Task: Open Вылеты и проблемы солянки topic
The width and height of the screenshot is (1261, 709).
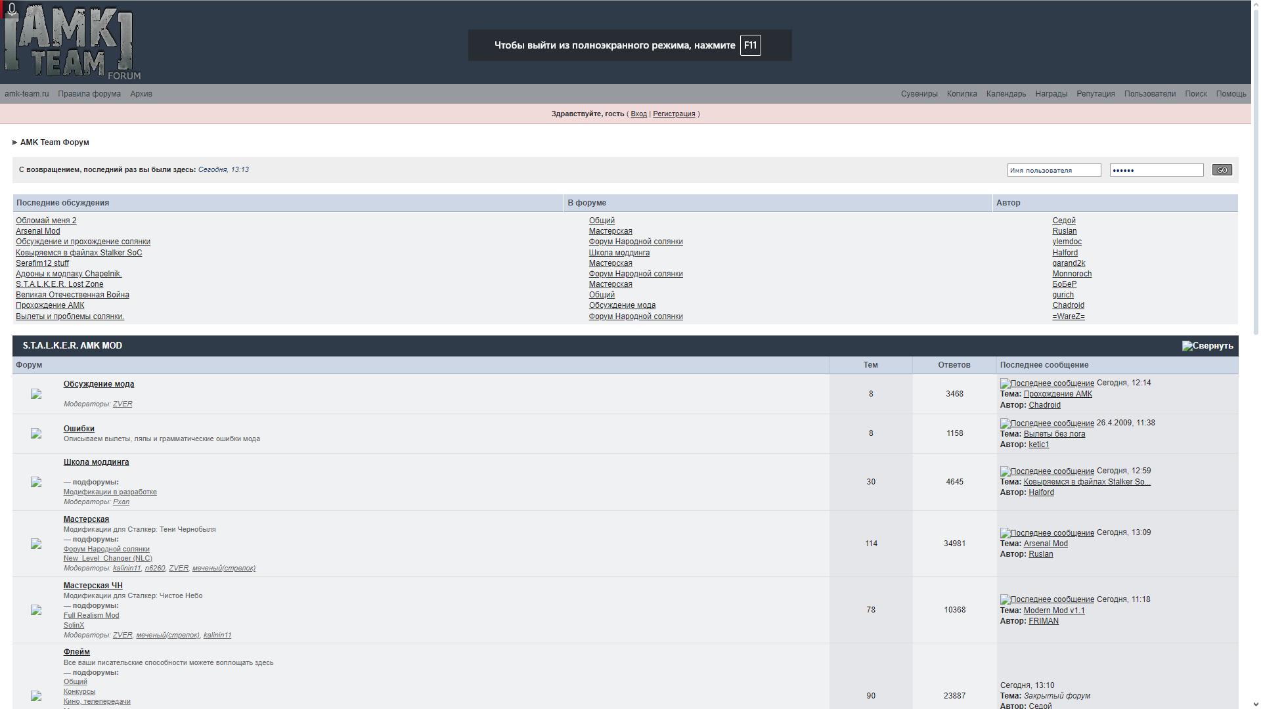Action: pos(70,316)
